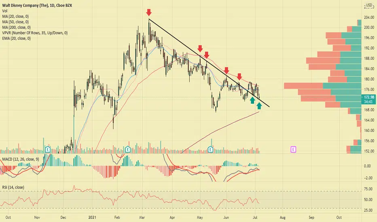Click the 2021 label on time axis
Image resolution: width=377 pixels, height=222 pixels.
click(92, 218)
